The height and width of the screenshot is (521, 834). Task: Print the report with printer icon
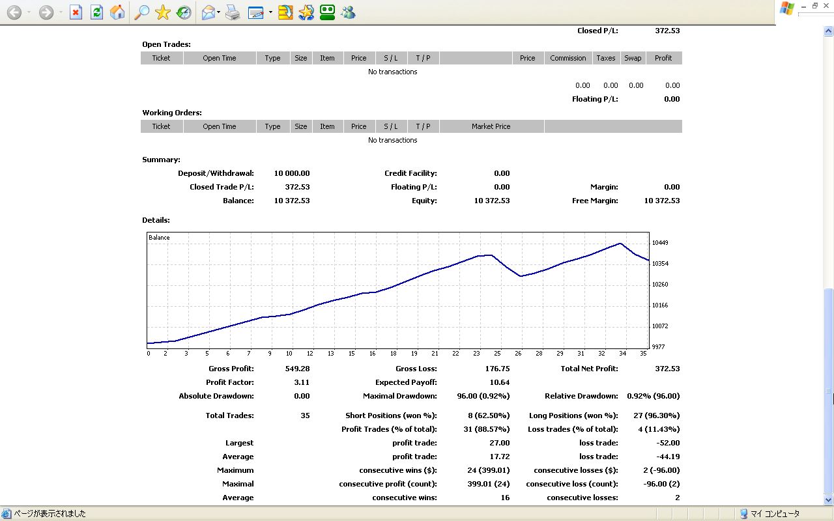point(233,12)
